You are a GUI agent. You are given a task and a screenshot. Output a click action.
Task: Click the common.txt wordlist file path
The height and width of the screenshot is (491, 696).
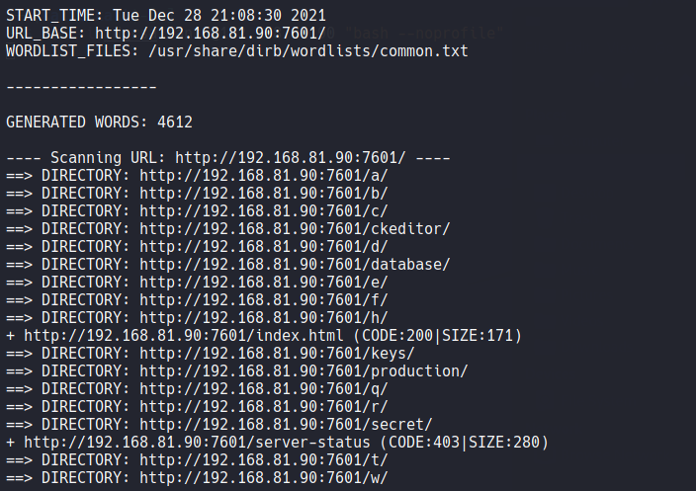[308, 50]
